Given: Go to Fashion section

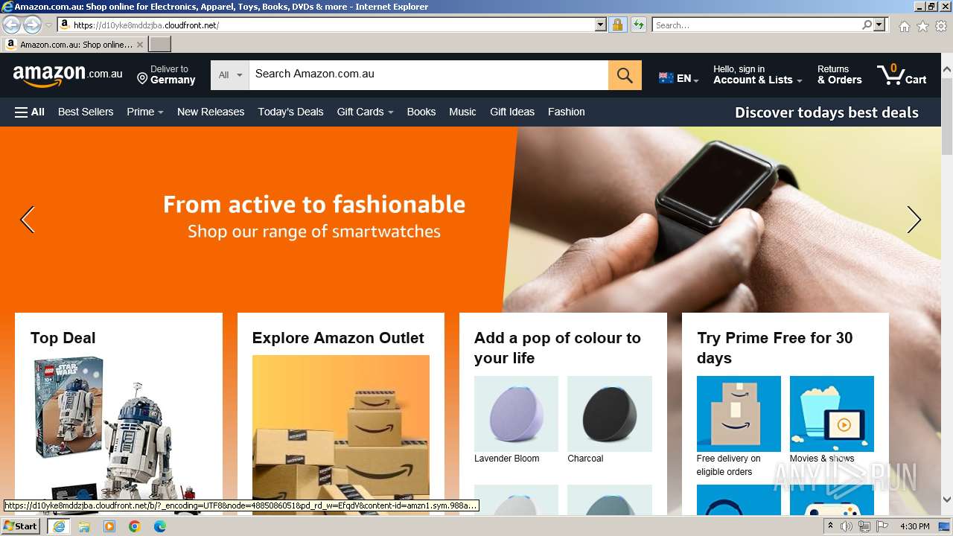Looking at the screenshot, I should coord(567,112).
